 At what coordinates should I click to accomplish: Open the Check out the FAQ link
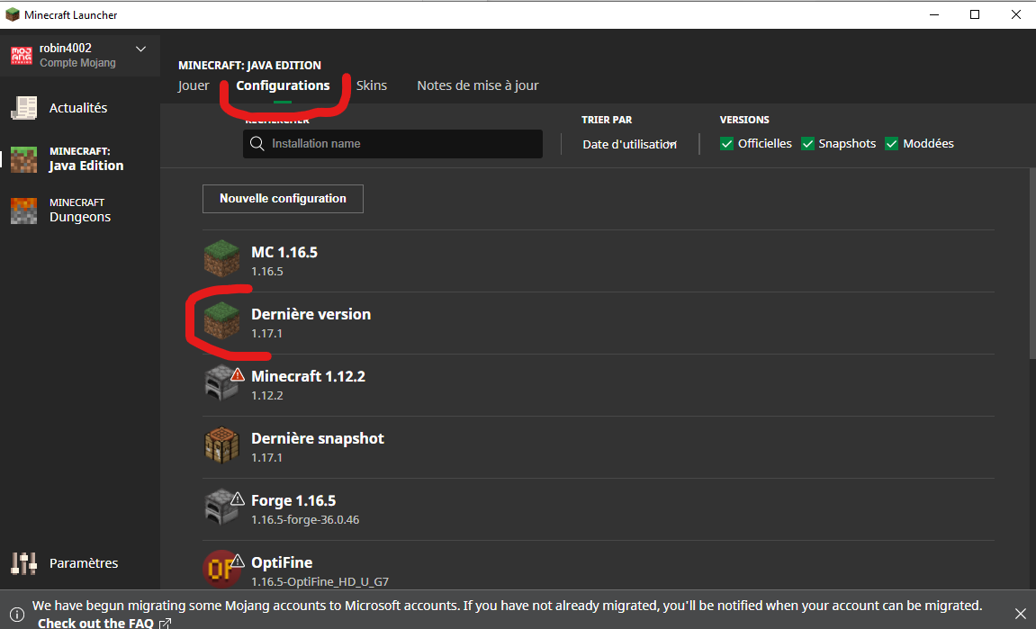(95, 623)
